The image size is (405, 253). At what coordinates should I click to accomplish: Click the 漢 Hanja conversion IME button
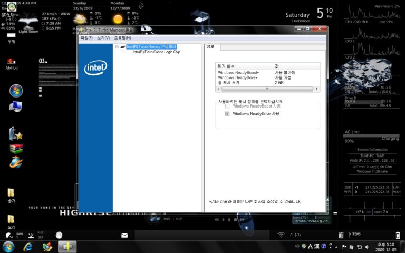(x=316, y=246)
